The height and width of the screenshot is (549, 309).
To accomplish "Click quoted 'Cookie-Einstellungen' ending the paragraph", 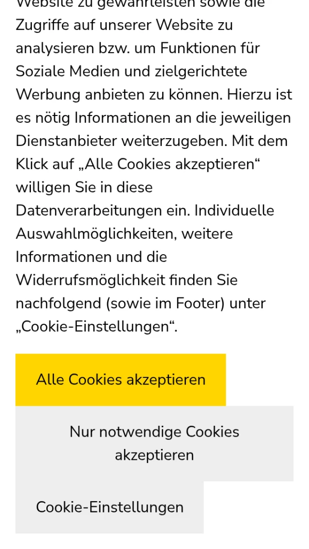I will coord(96,326).
